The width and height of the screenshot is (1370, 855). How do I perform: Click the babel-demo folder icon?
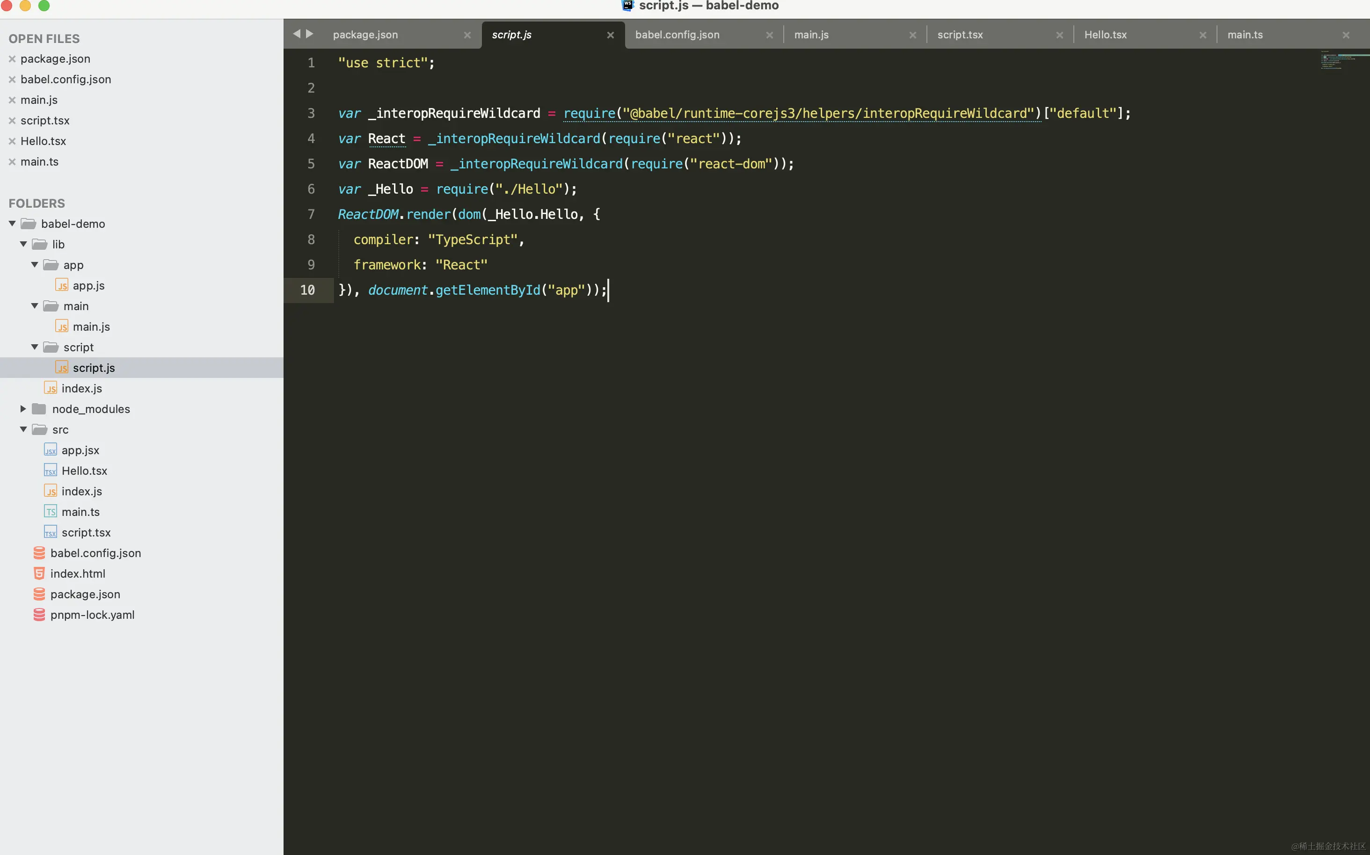[28, 224]
